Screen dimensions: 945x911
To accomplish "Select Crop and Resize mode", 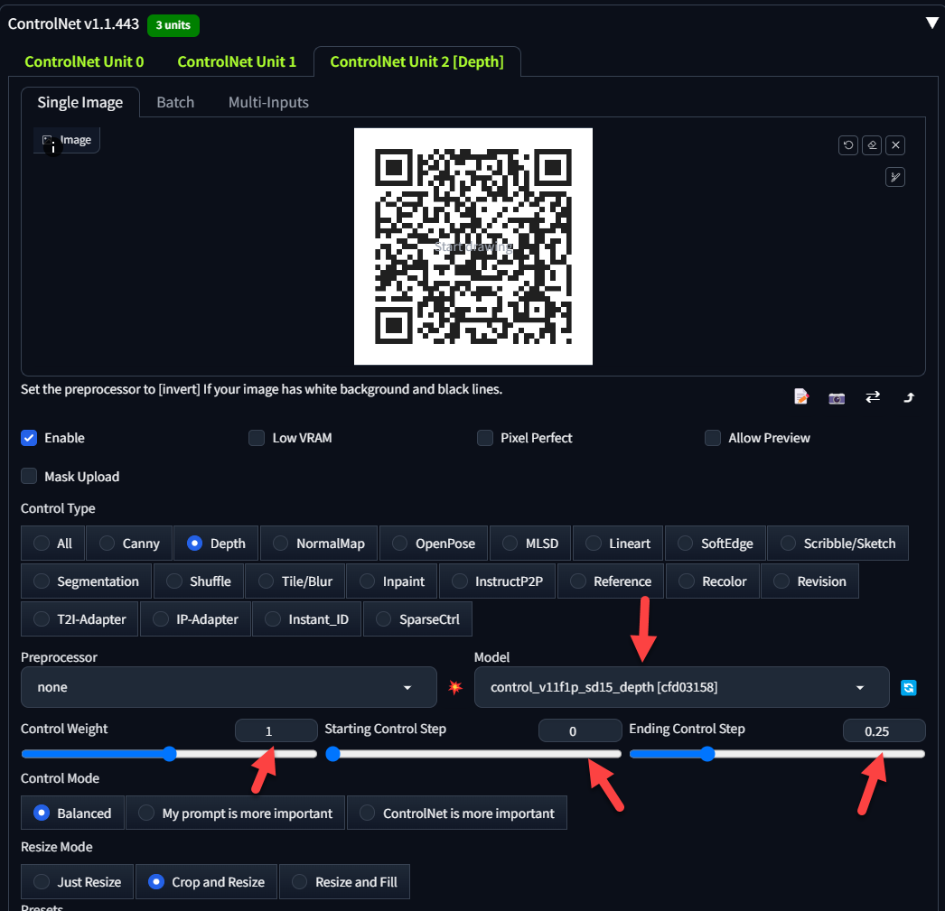I will coord(207,882).
